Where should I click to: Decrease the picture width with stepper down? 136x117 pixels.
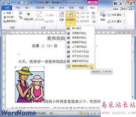click(124, 23)
